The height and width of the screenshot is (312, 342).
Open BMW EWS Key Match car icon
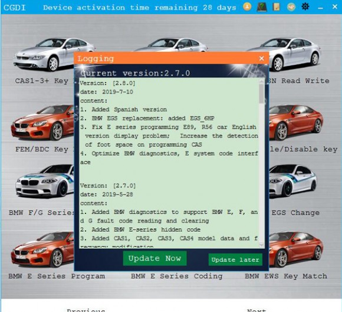[295, 250]
